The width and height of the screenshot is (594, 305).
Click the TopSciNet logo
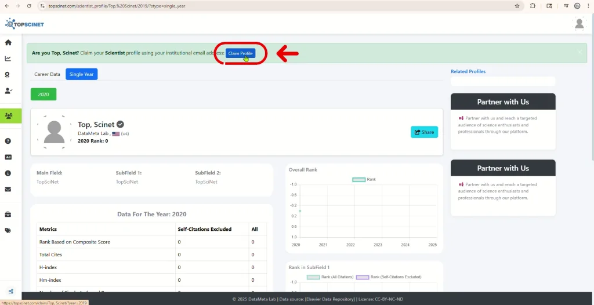pyautogui.click(x=24, y=24)
